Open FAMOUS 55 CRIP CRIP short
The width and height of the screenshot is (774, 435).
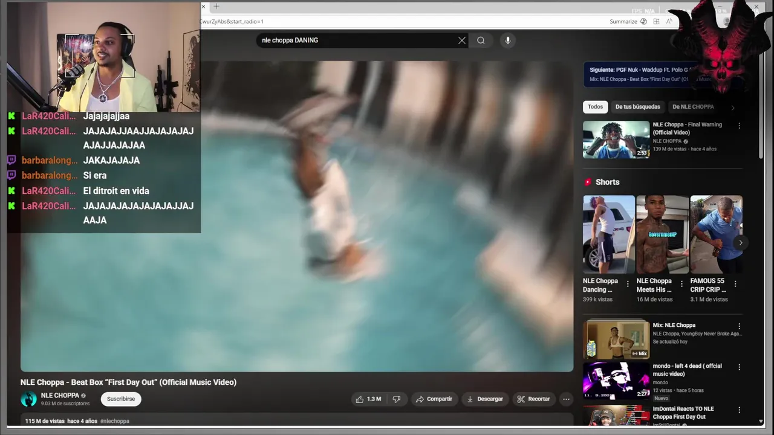[x=716, y=234]
